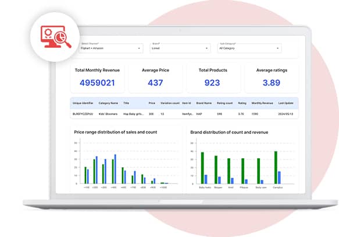
Task: Click the Rating count column header
Action: tap(224, 103)
